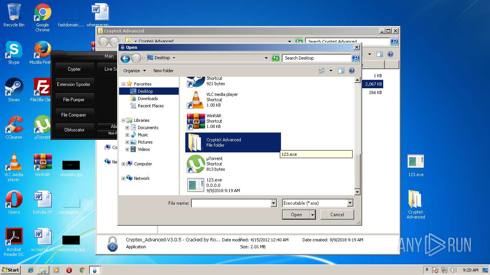Open Acrobat Reader DC desktop icon
The width and height of the screenshot is (490, 275).
click(14, 242)
